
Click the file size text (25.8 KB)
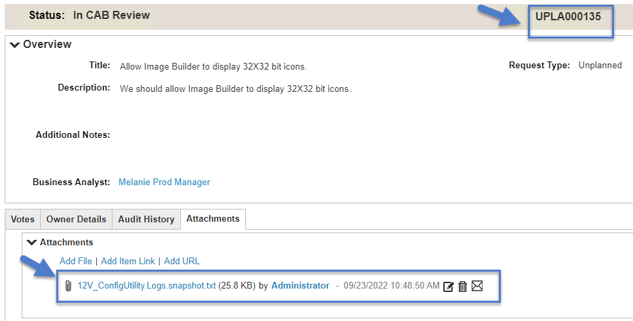[237, 286]
